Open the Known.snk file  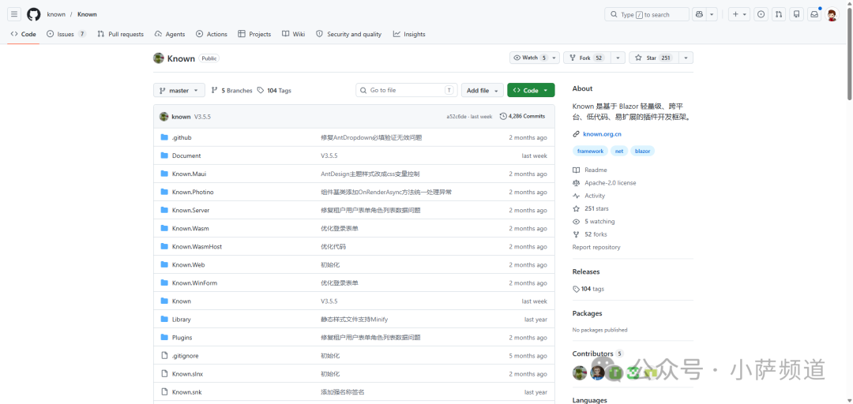[186, 392]
